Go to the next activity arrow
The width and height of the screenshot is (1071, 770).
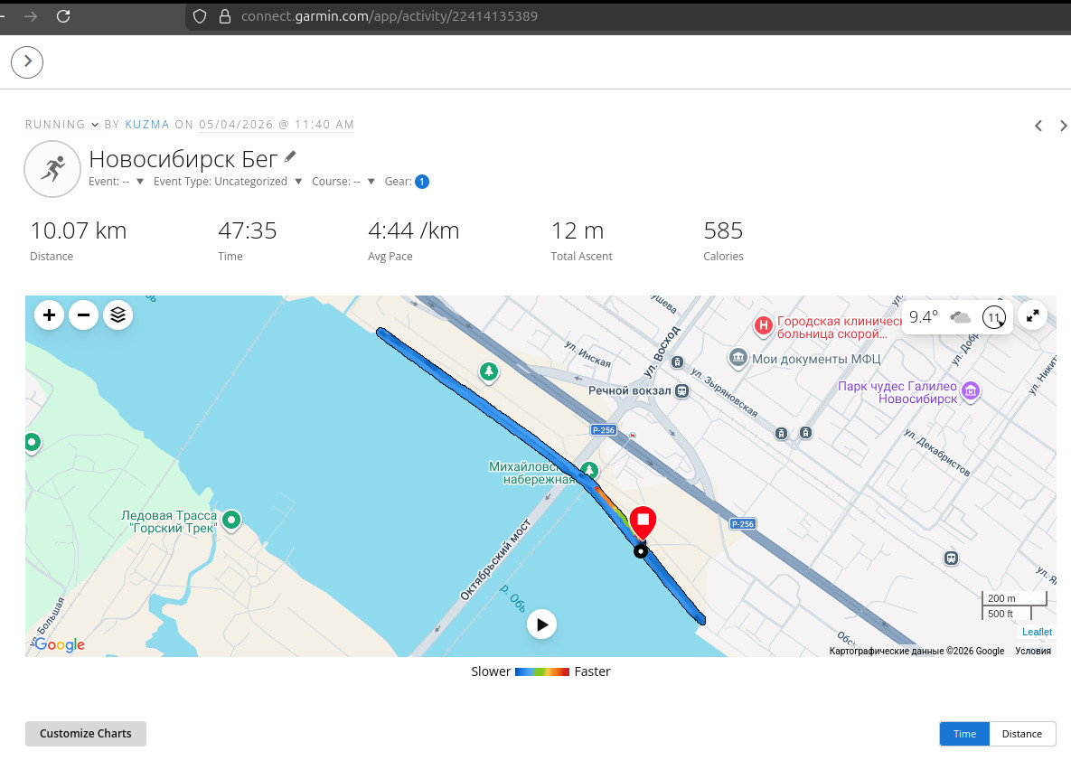point(1063,126)
